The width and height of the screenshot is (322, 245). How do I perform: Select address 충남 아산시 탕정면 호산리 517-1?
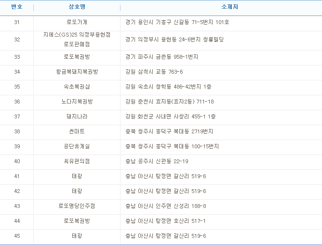click(165, 221)
